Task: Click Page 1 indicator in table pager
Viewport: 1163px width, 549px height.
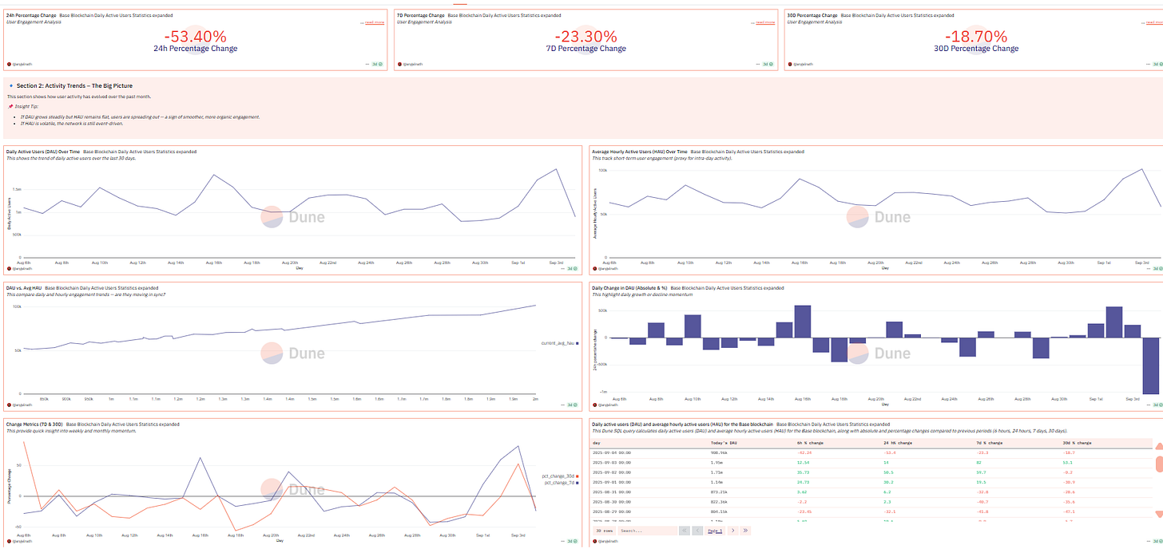Action: [715, 531]
